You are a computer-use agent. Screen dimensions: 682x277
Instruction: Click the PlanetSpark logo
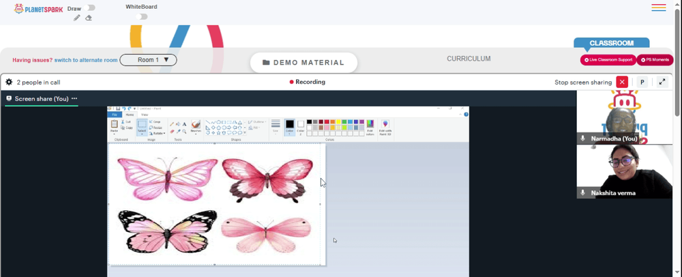point(38,8)
